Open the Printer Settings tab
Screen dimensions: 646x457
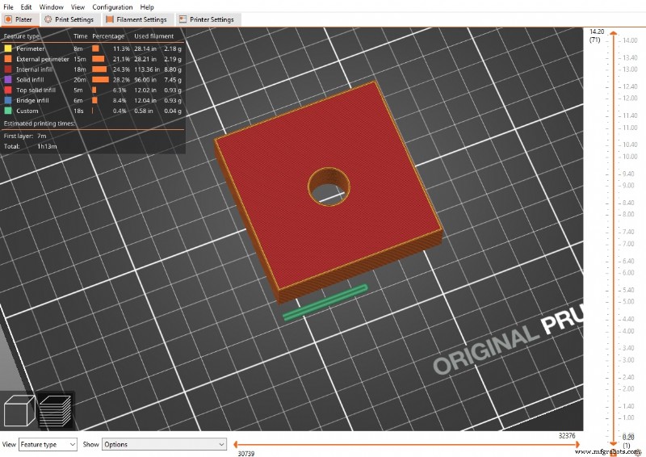(208, 19)
